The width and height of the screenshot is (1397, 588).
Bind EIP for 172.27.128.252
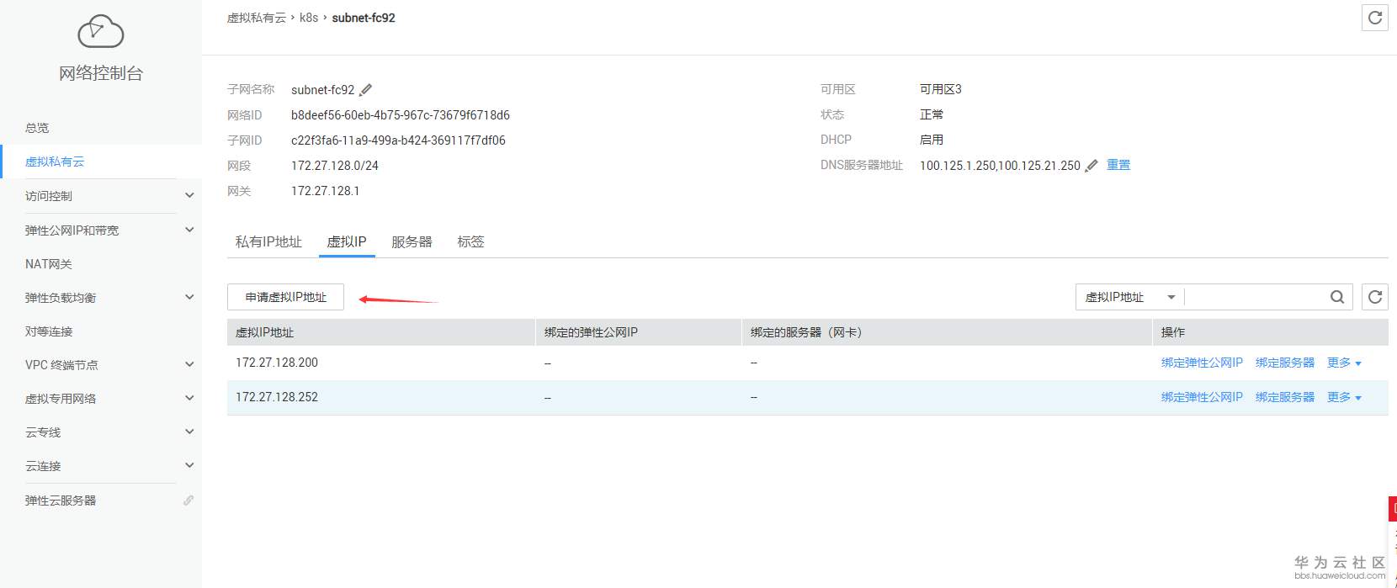click(x=1202, y=397)
